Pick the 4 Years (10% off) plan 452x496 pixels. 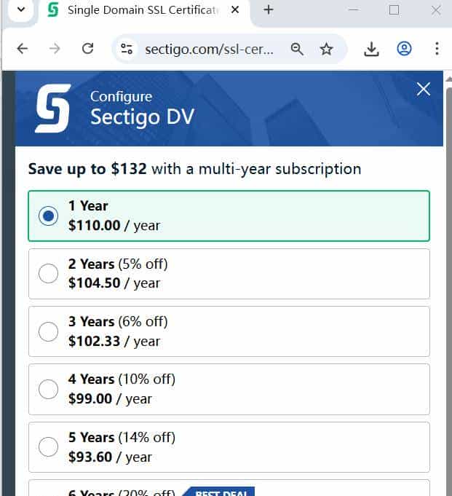[48, 389]
